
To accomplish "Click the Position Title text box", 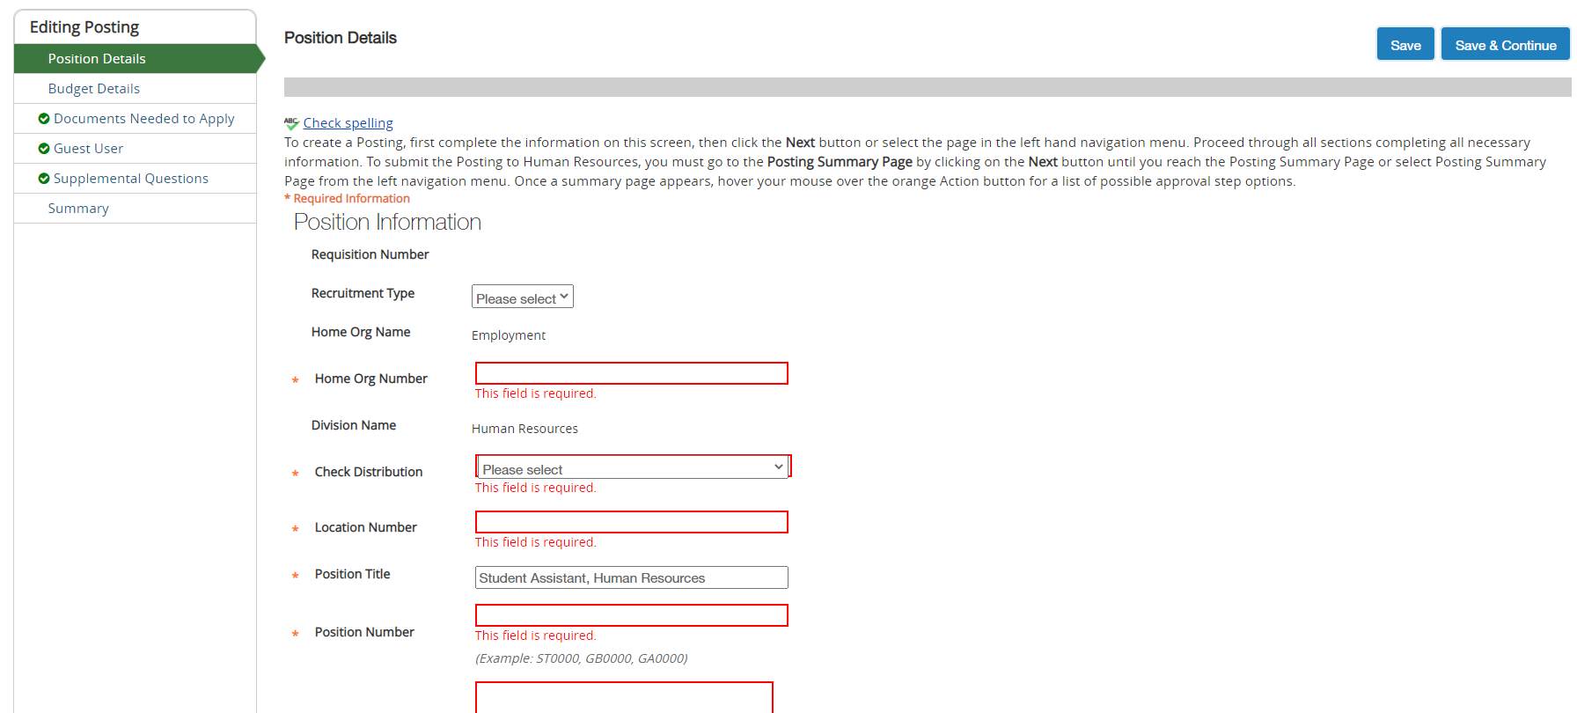I will [x=631, y=577].
